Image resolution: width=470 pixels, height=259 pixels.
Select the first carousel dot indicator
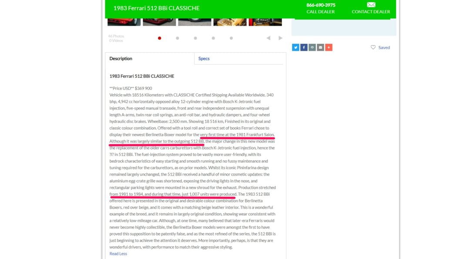click(160, 38)
